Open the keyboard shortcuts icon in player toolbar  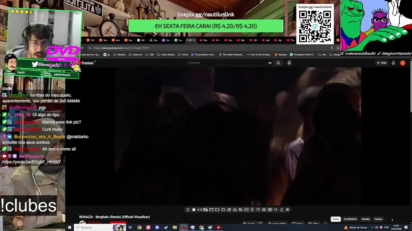pyautogui.click(x=270, y=210)
